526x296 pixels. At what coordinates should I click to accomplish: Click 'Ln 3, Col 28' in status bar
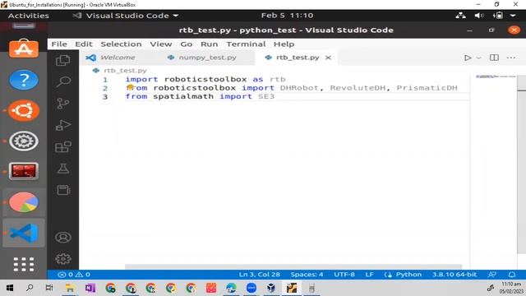(x=260, y=275)
